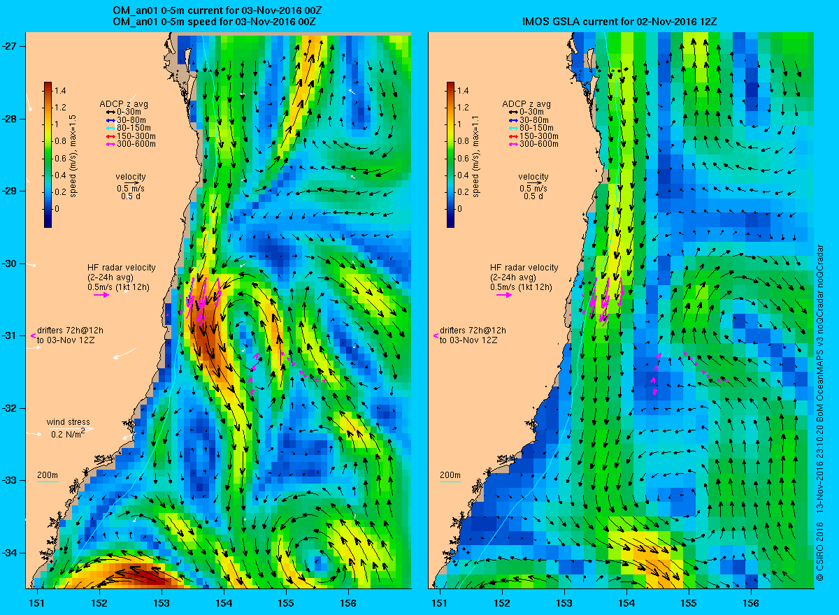Click the 'speed (m/s), max=1.1' colorbar label
The height and width of the screenshot is (615, 839).
pyautogui.click(x=475, y=155)
